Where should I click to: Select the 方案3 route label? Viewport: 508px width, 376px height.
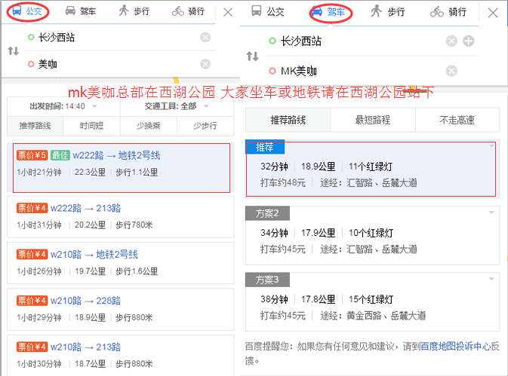tap(267, 280)
